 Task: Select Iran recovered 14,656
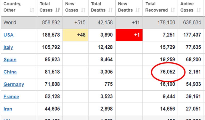pos(168,109)
